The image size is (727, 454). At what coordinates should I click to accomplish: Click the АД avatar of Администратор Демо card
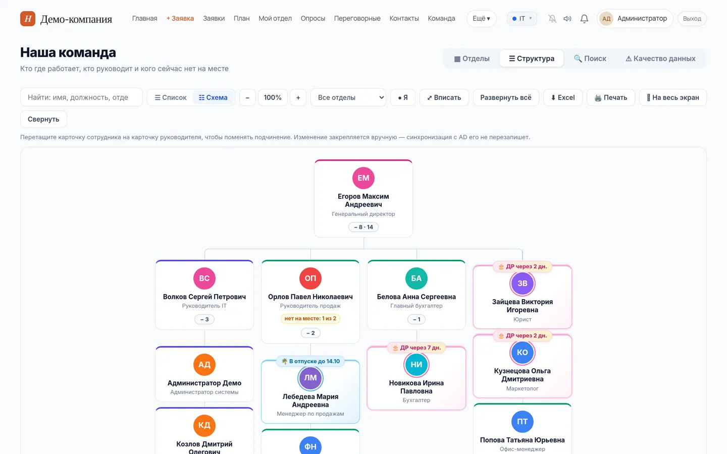point(204,365)
